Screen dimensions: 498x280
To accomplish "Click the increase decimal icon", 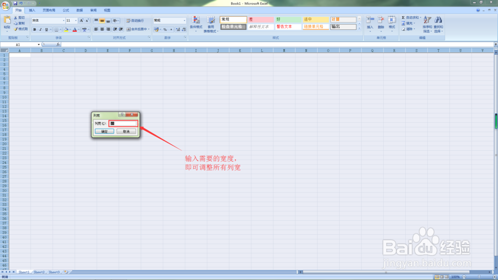I will [178, 29].
